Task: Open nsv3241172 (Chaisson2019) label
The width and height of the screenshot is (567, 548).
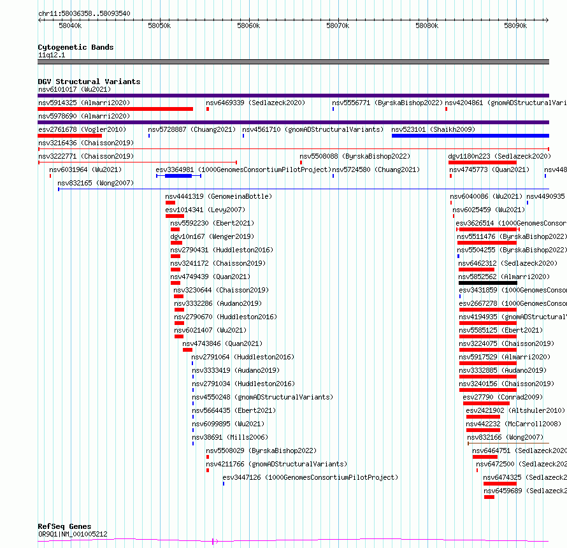Action: (x=218, y=263)
